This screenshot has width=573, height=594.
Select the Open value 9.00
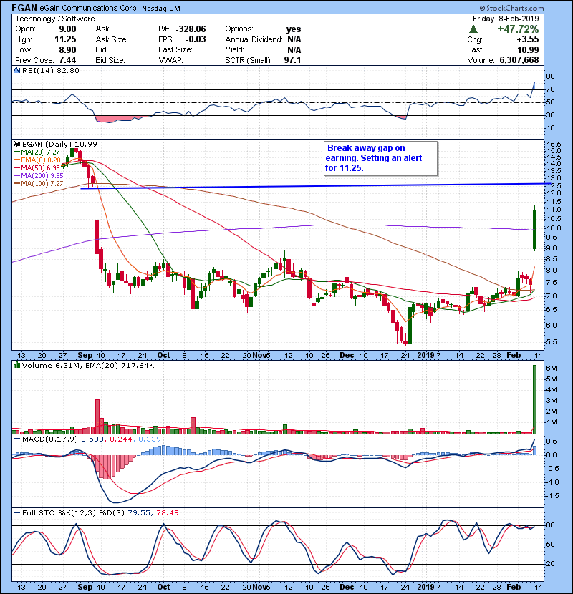click(67, 29)
